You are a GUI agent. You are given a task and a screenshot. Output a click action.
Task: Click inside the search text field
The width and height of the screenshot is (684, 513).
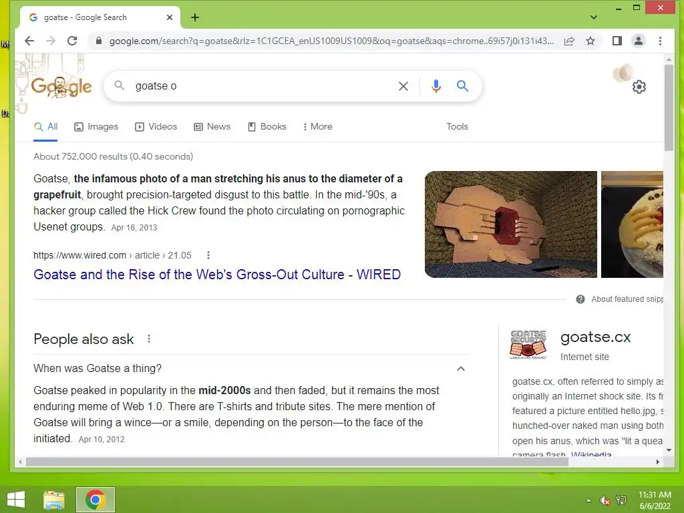[262, 86]
